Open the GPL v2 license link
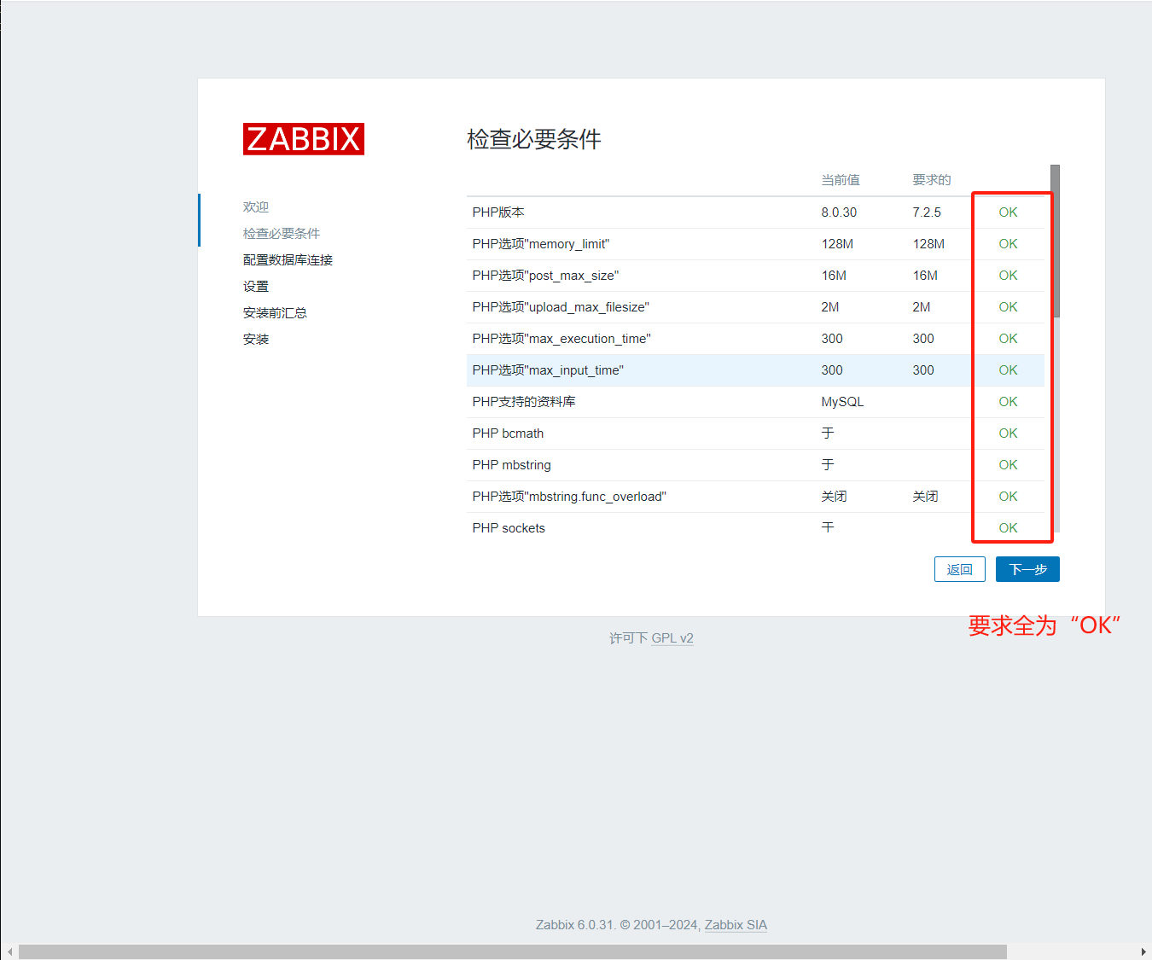 672,638
